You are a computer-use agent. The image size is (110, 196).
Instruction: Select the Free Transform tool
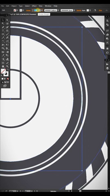coord(7,45)
